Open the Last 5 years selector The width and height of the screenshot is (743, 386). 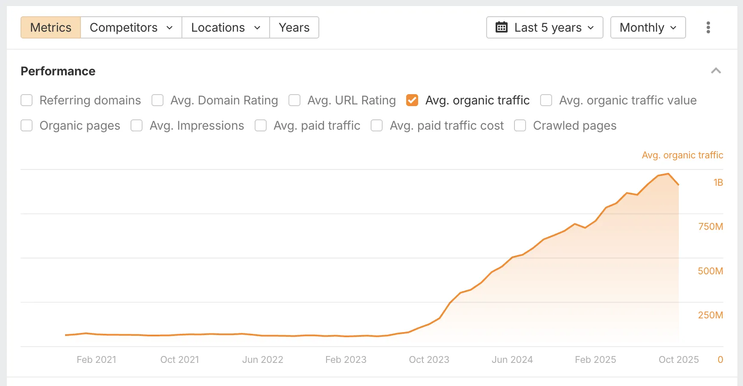coord(544,27)
